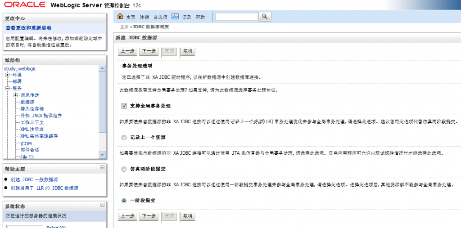Open 主页 in the toolbar

coord(131,17)
